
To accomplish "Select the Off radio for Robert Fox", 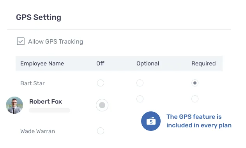I will click(x=102, y=105).
